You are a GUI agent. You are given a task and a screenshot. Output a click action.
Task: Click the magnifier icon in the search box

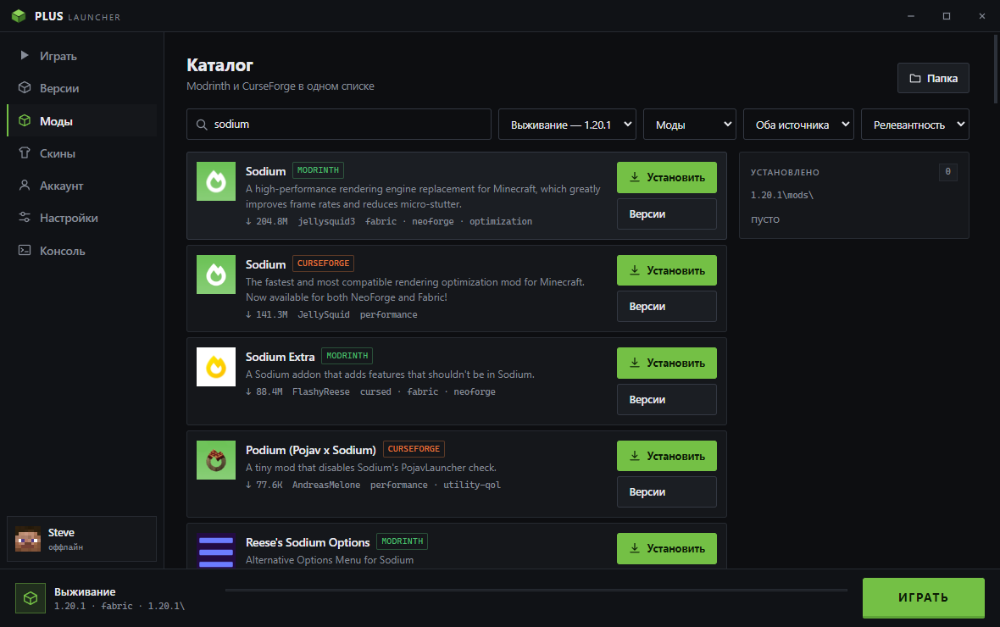(202, 125)
